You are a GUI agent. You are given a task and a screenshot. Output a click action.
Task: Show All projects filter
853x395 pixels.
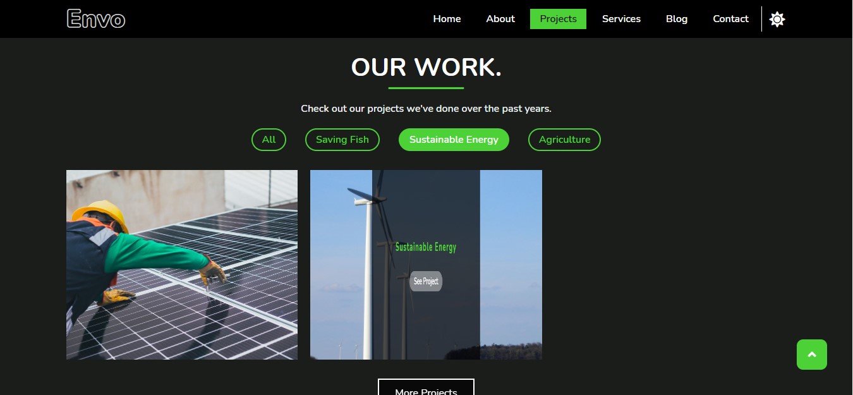pos(269,140)
